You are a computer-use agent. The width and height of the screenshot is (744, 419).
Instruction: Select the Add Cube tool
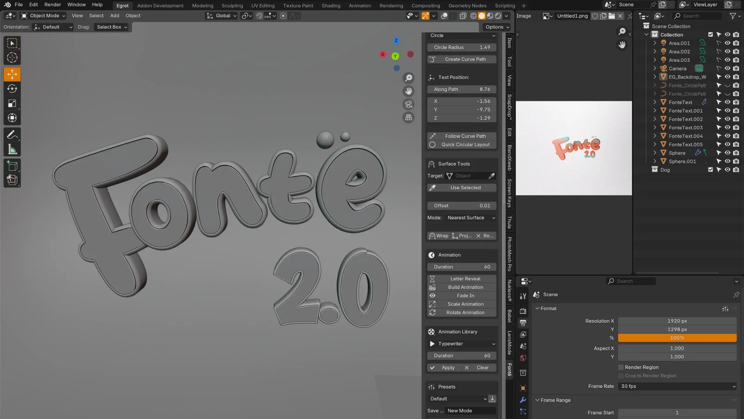tap(12, 165)
